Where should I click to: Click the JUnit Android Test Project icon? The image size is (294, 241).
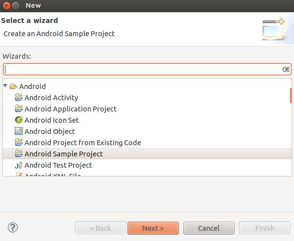point(19,165)
